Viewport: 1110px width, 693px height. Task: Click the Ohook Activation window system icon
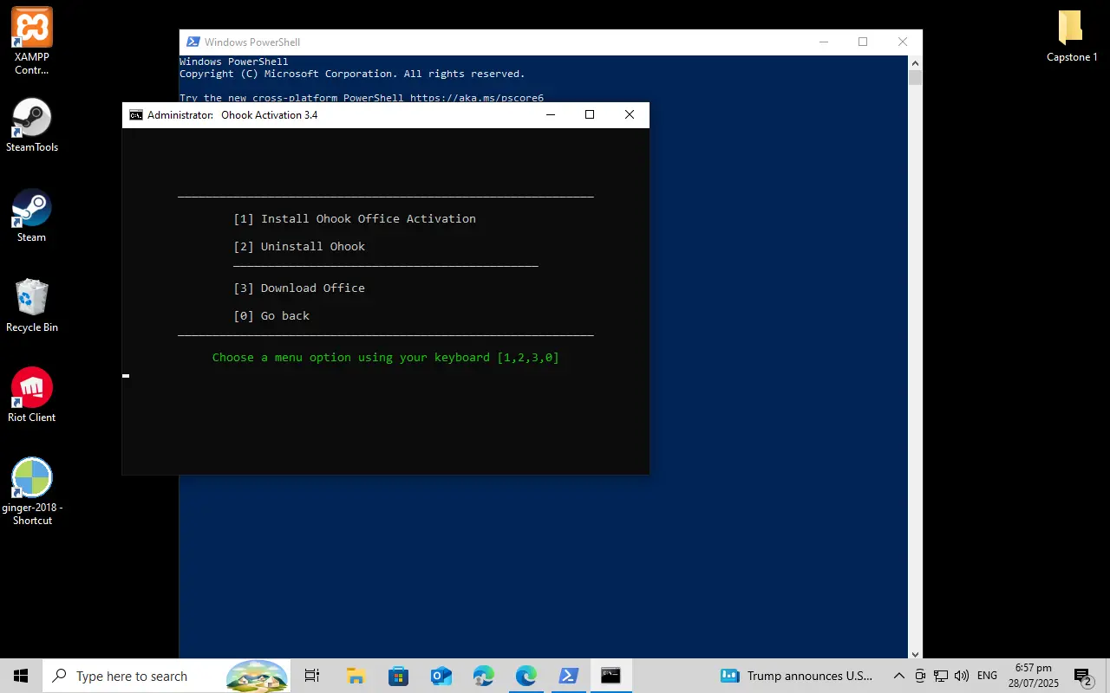pos(136,115)
